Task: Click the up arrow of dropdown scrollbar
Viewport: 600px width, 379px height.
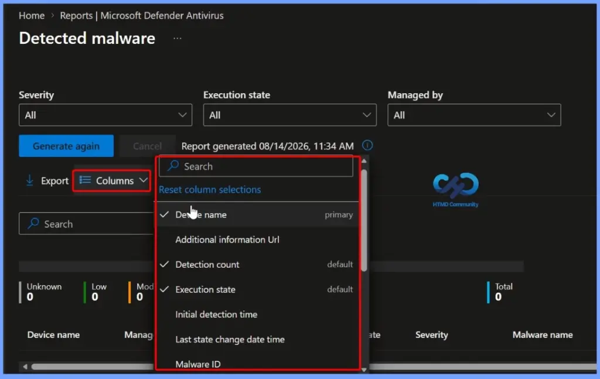Action: pyautogui.click(x=364, y=161)
